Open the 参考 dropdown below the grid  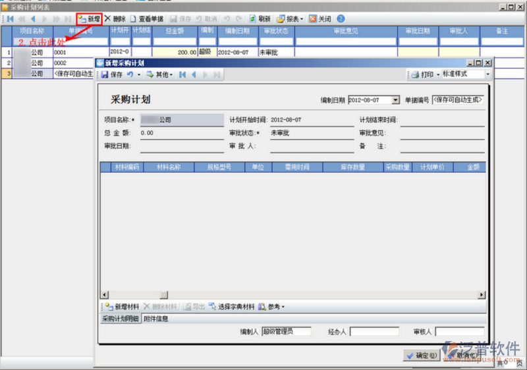click(x=272, y=307)
